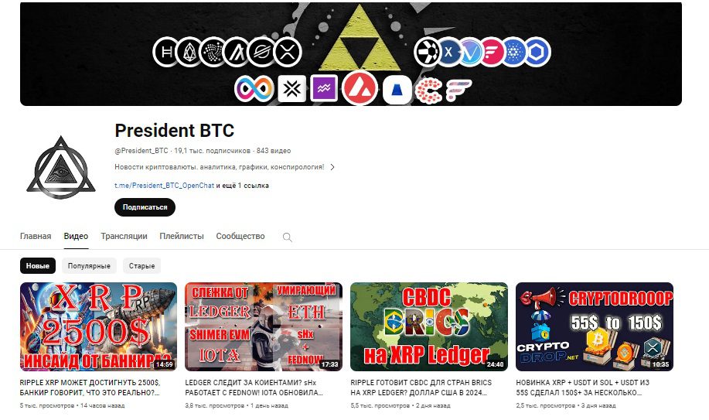Select the Старые sort filter chip
709x420 pixels.
pos(142,265)
